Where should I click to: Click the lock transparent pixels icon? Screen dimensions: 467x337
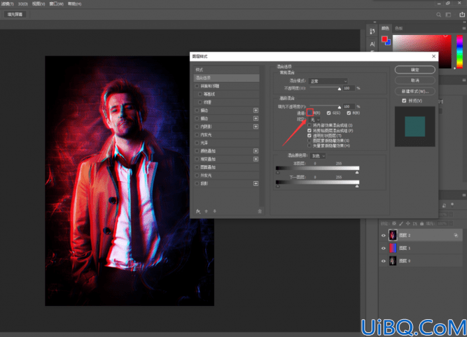394,223
